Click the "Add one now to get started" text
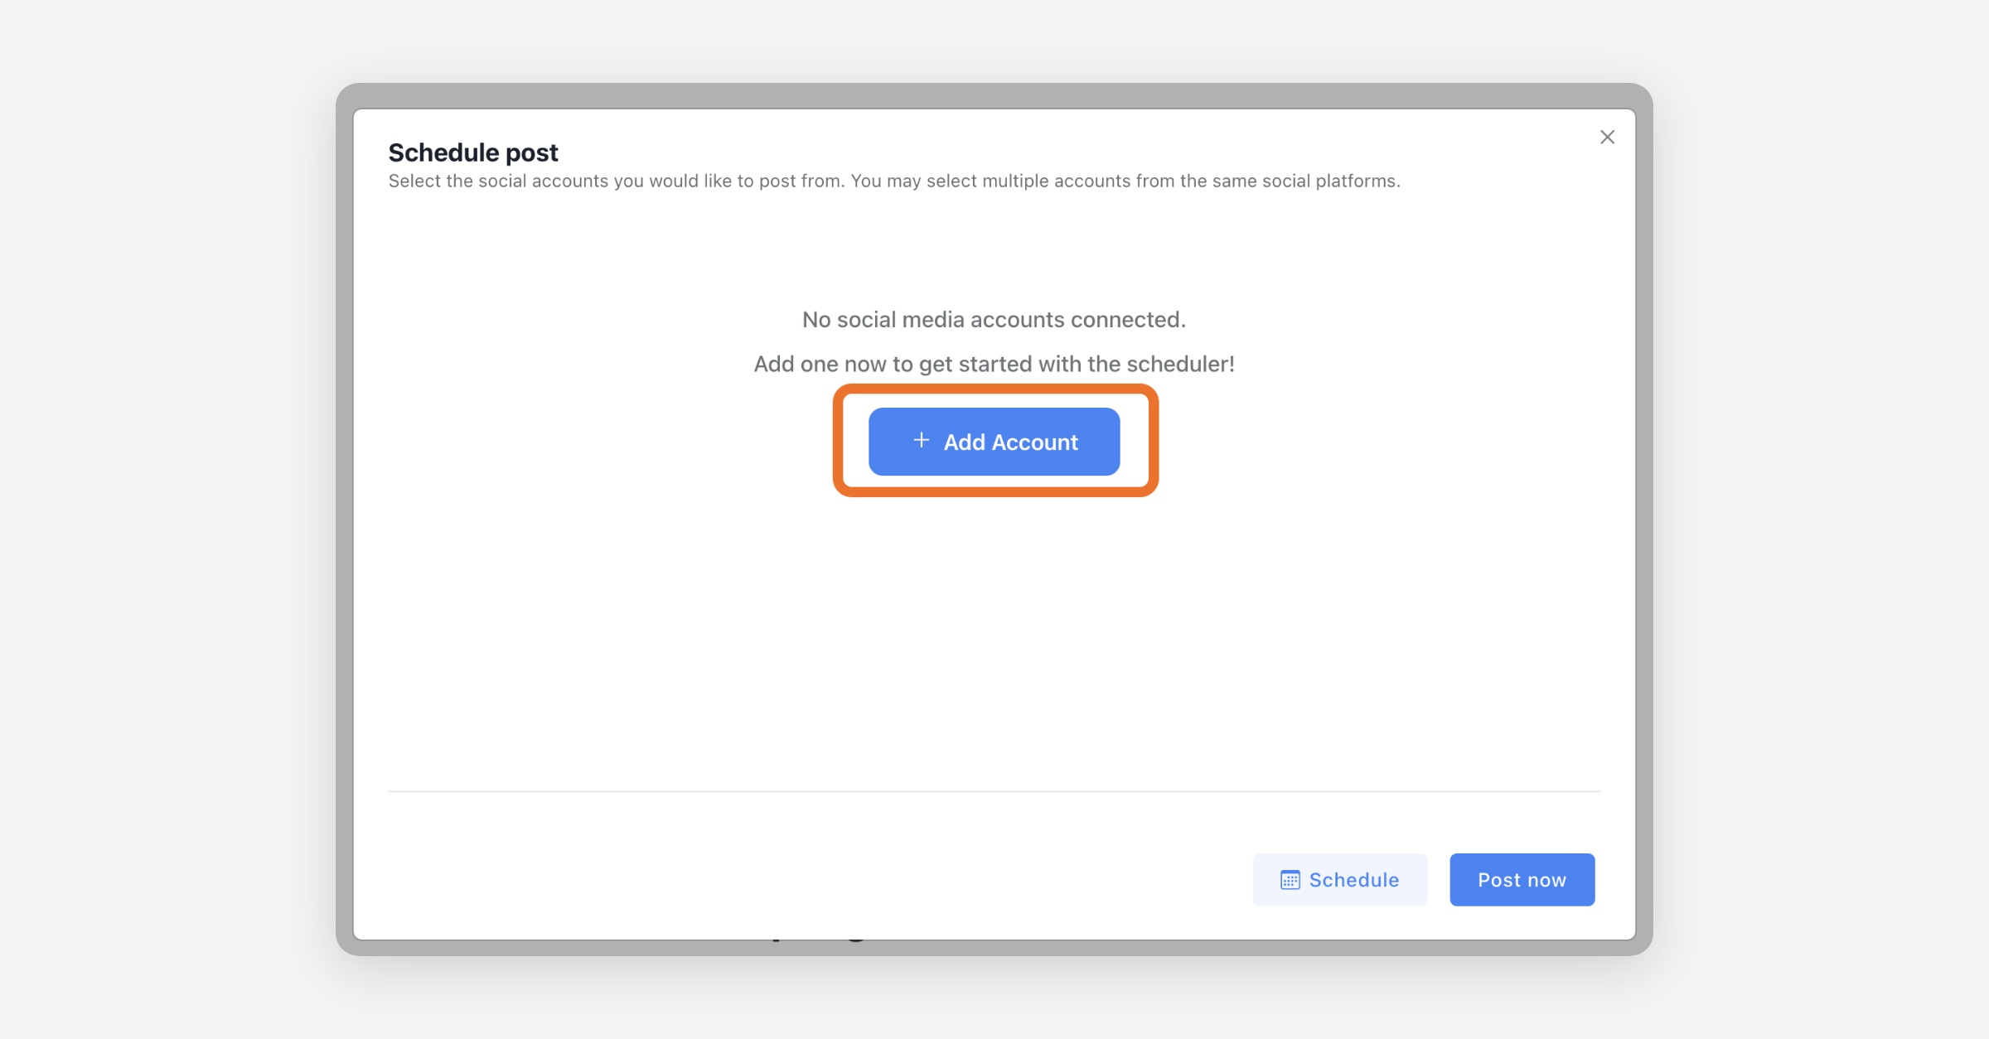Image resolution: width=1989 pixels, height=1039 pixels. [994, 365]
